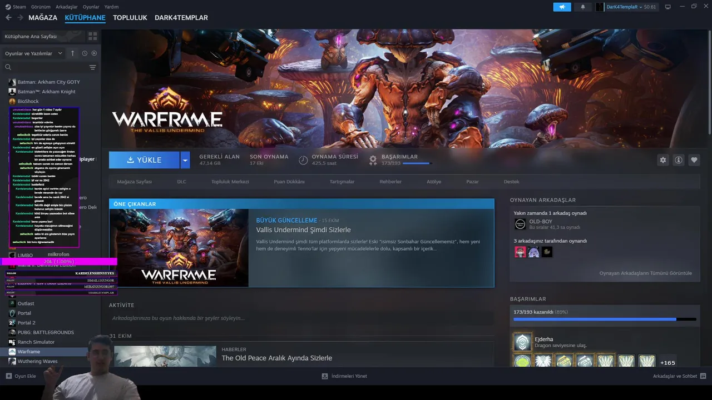This screenshot has width=712, height=400.
Task: Select the KÜTÜPHANE tab
Action: (x=85, y=18)
